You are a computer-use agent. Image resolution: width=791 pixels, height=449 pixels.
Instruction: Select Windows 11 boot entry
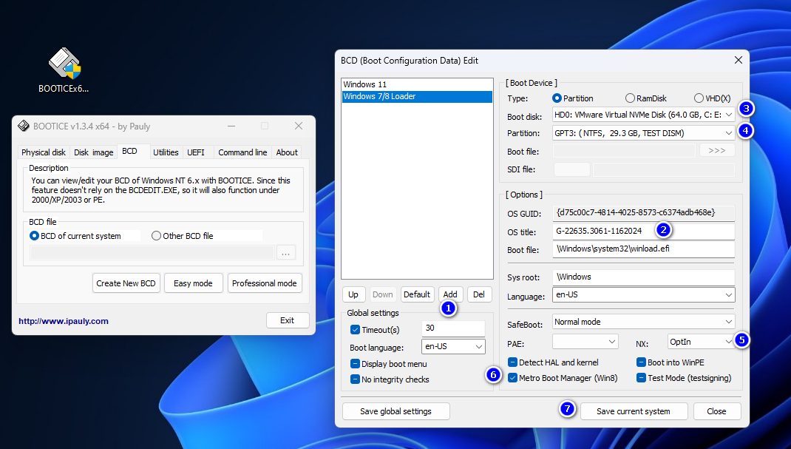pyautogui.click(x=417, y=84)
